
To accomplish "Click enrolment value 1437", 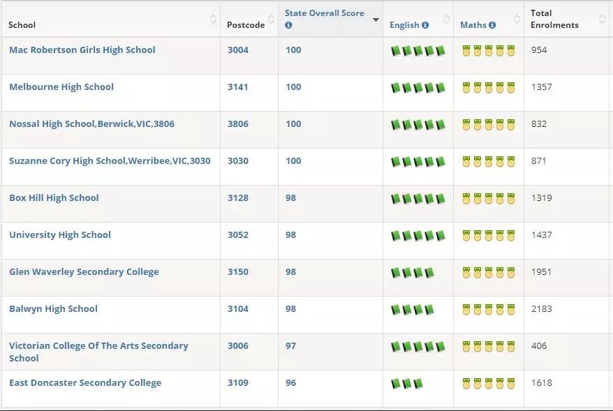I will [542, 234].
